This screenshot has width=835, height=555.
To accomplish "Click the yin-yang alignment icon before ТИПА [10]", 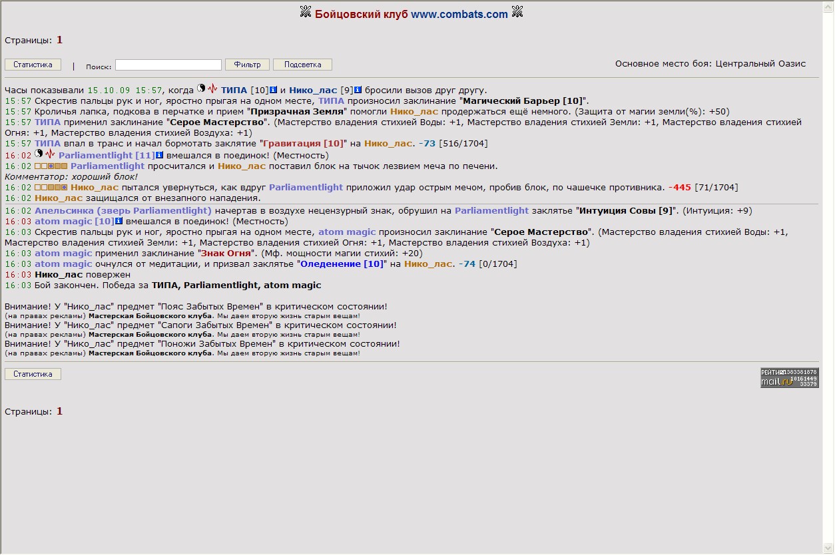I will [x=201, y=89].
